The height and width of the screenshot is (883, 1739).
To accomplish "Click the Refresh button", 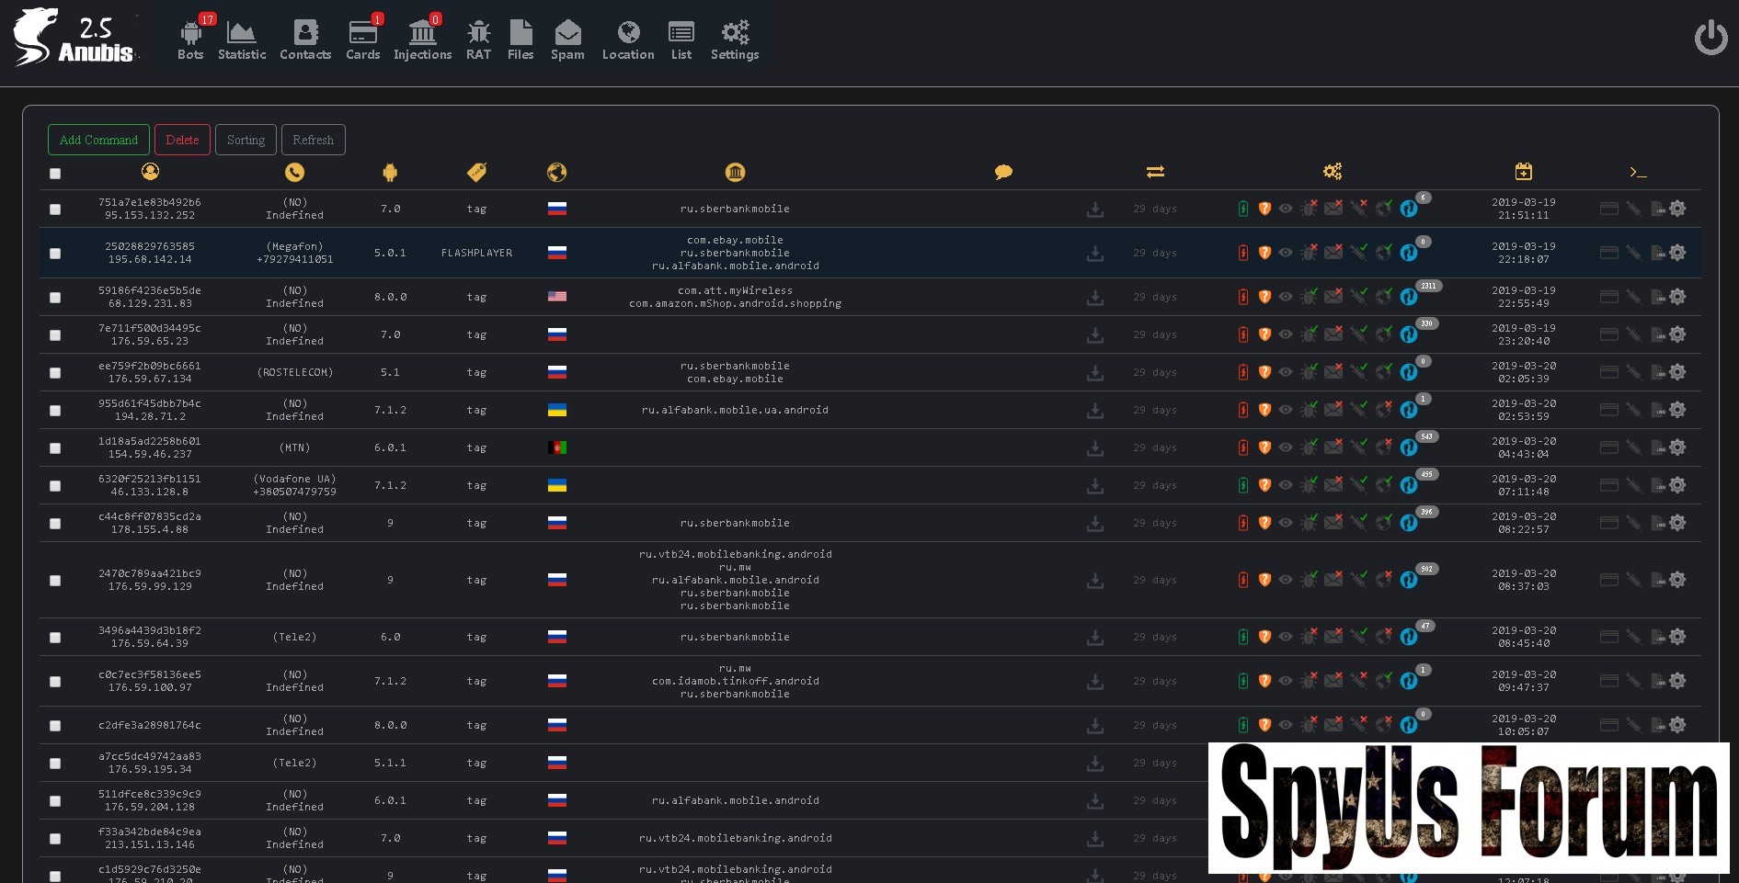I will 313,140.
